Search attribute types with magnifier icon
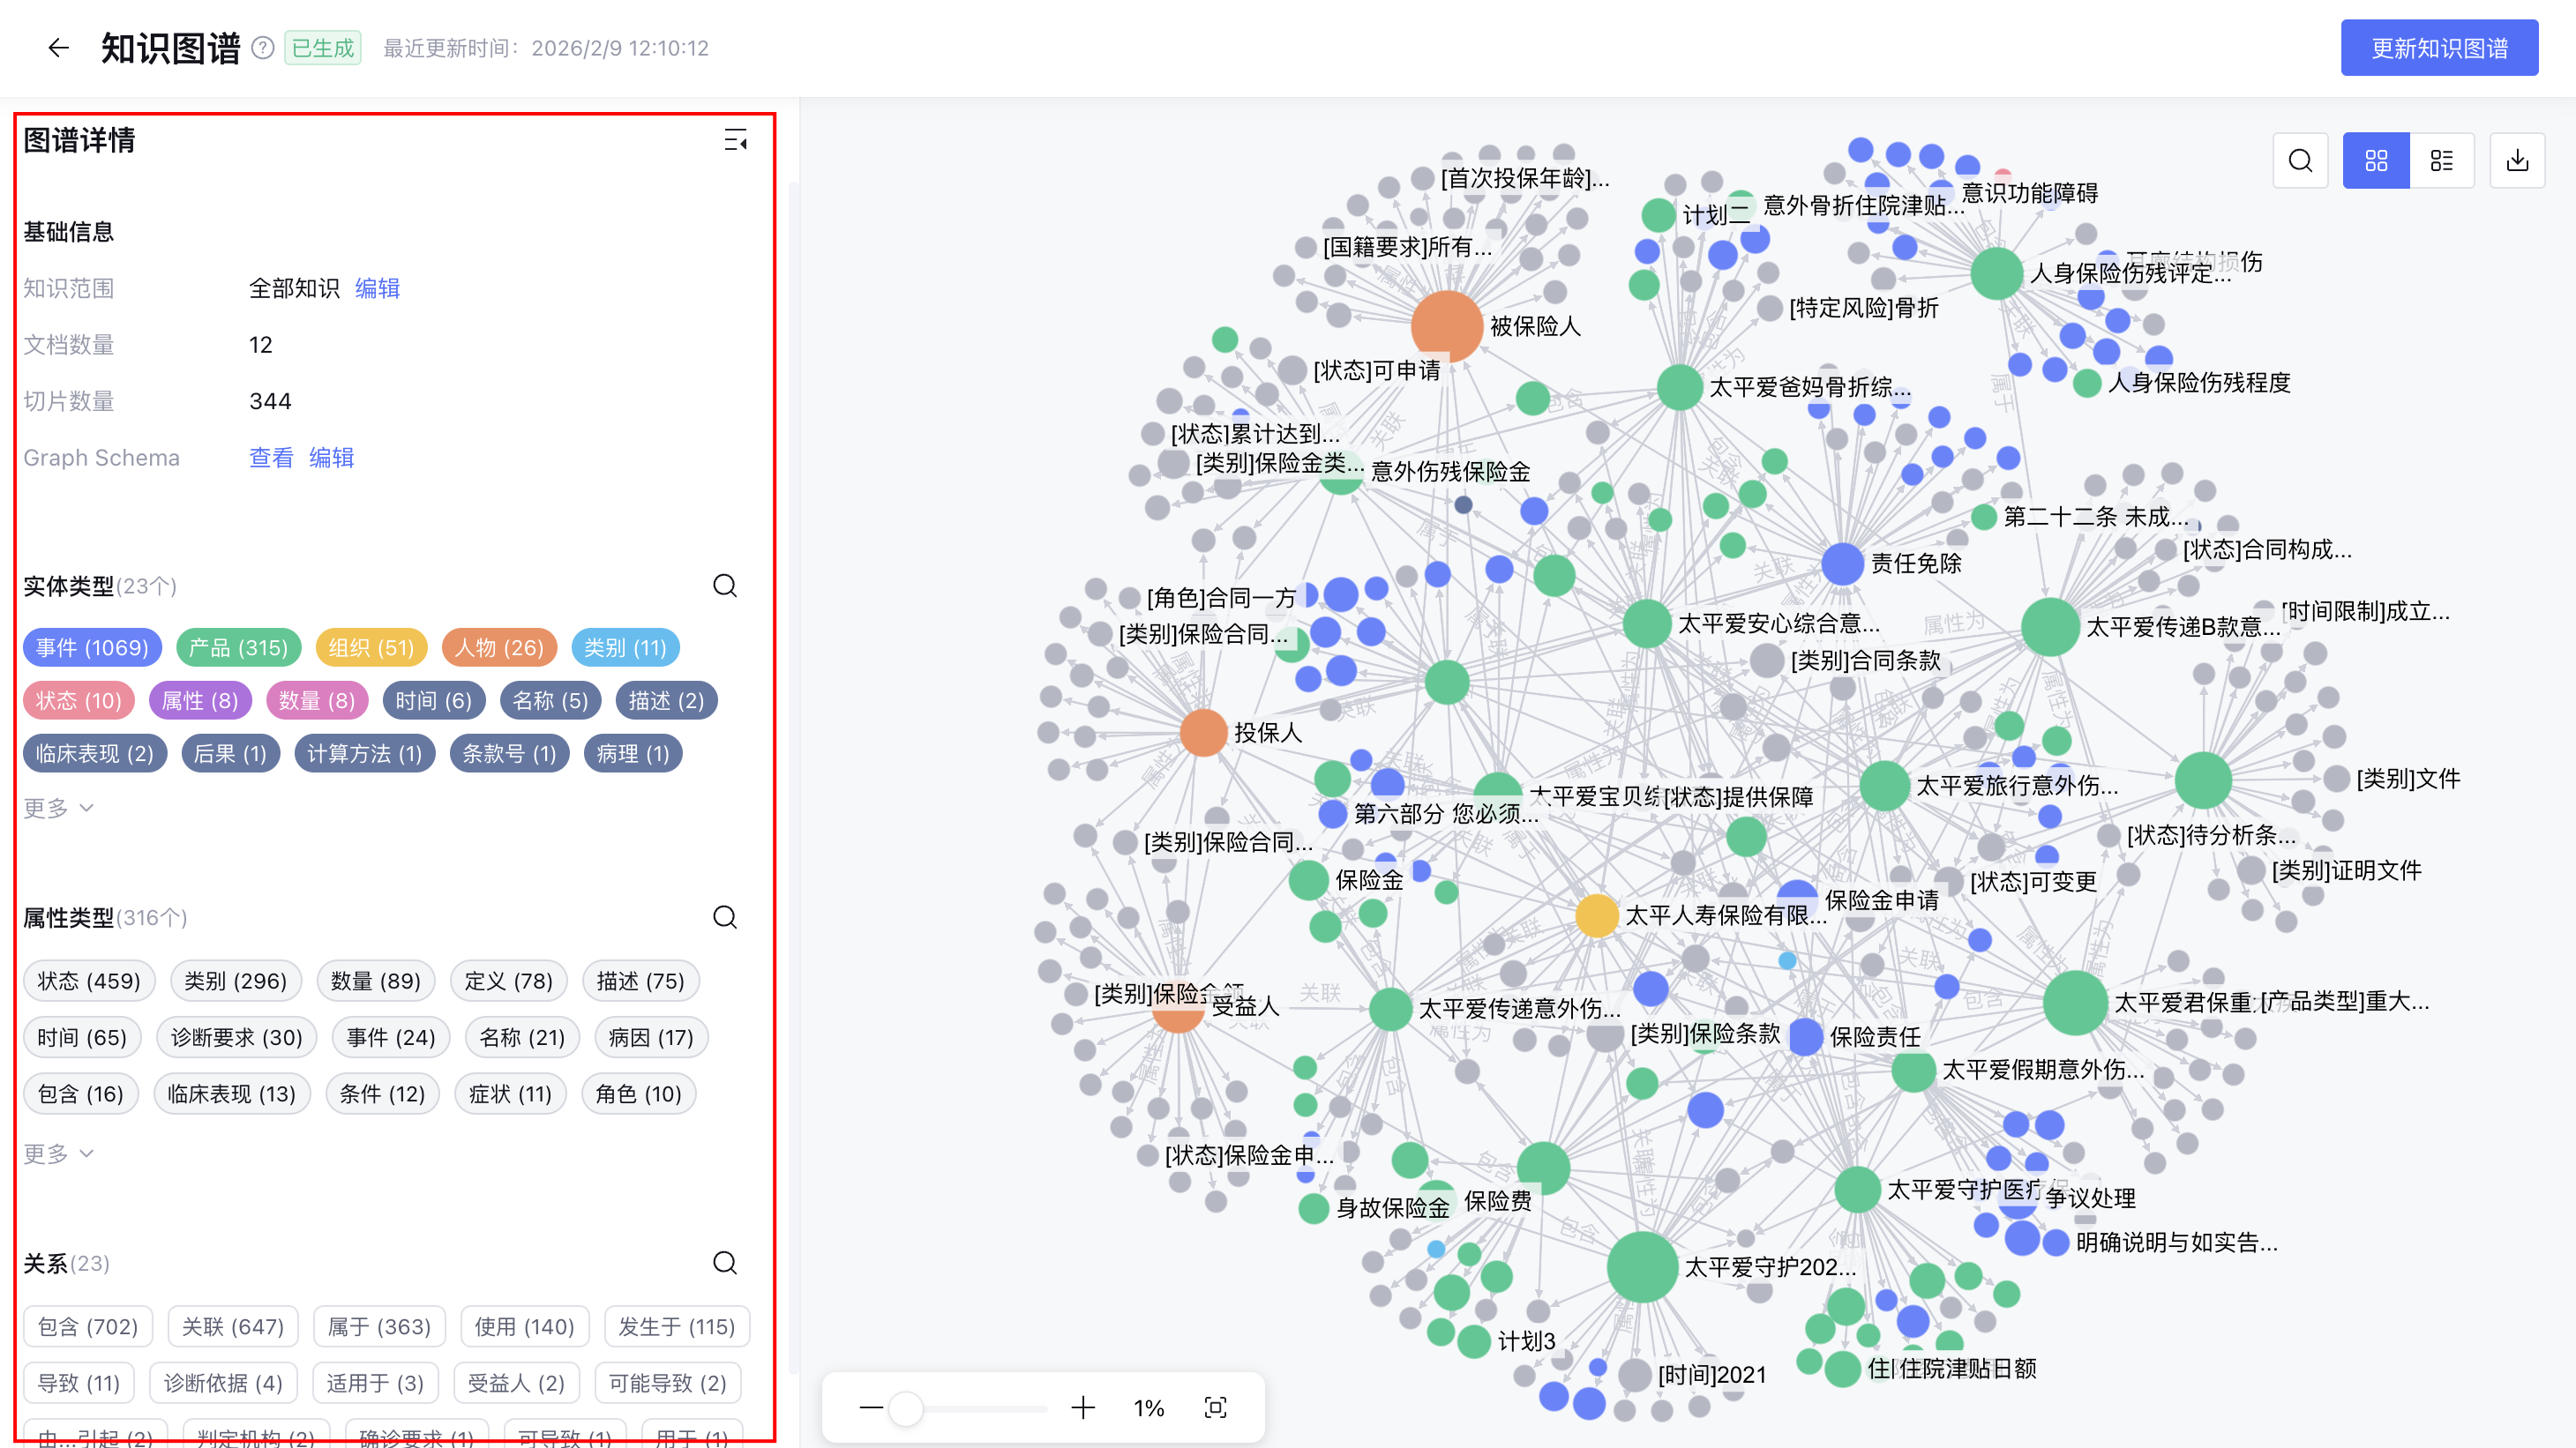 pos(725,917)
